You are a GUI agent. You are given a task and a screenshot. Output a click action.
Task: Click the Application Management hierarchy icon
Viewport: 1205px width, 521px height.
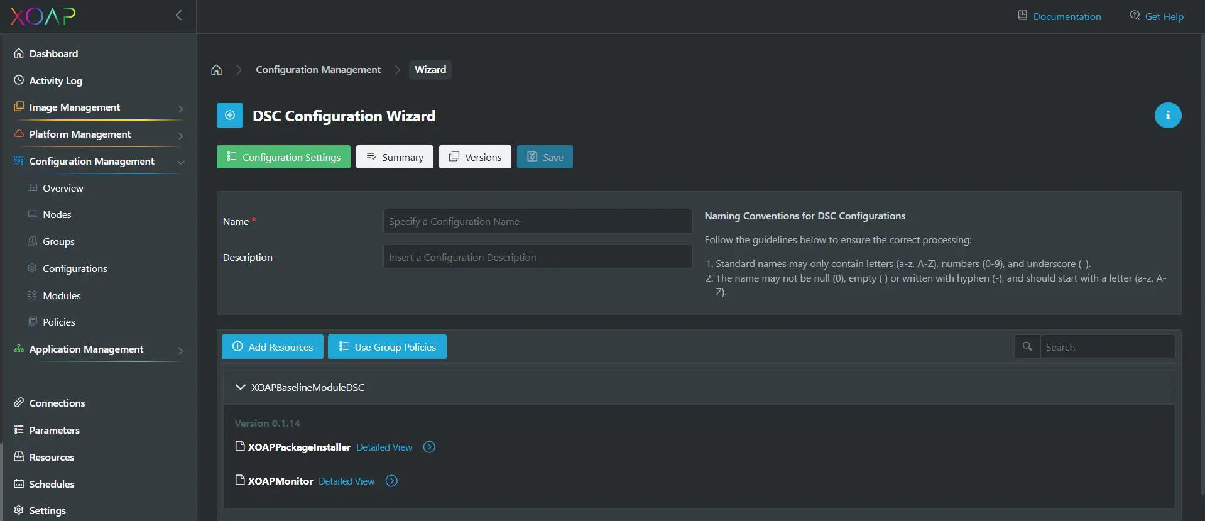[x=19, y=348]
